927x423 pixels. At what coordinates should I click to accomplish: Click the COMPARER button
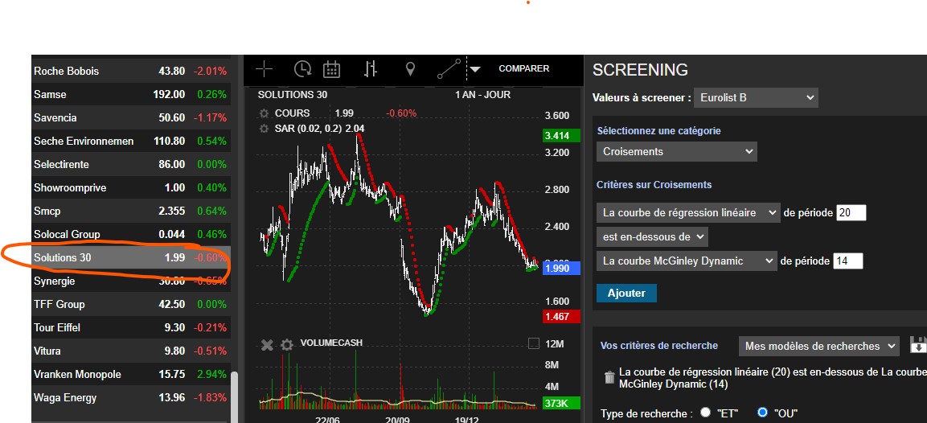point(524,68)
